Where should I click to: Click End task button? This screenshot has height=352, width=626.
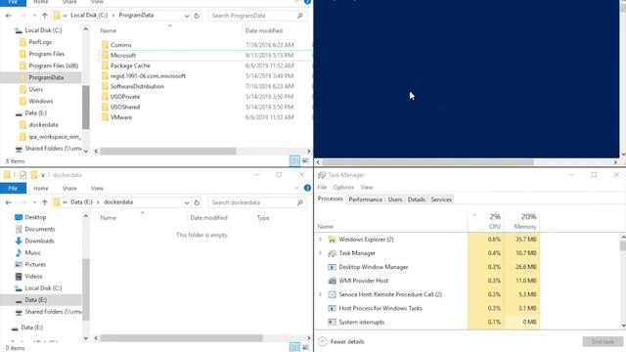click(x=603, y=342)
